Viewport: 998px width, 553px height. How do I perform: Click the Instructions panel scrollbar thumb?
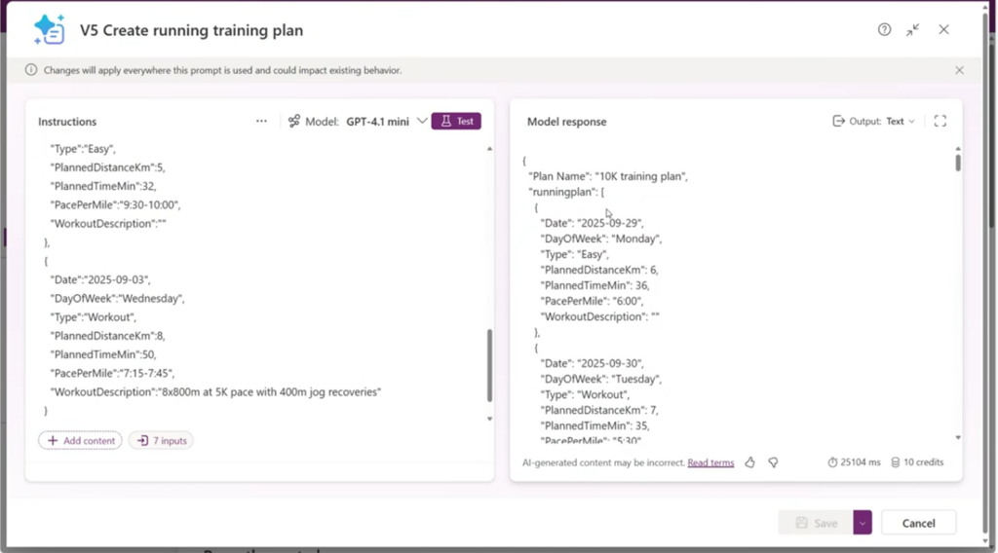tap(489, 365)
